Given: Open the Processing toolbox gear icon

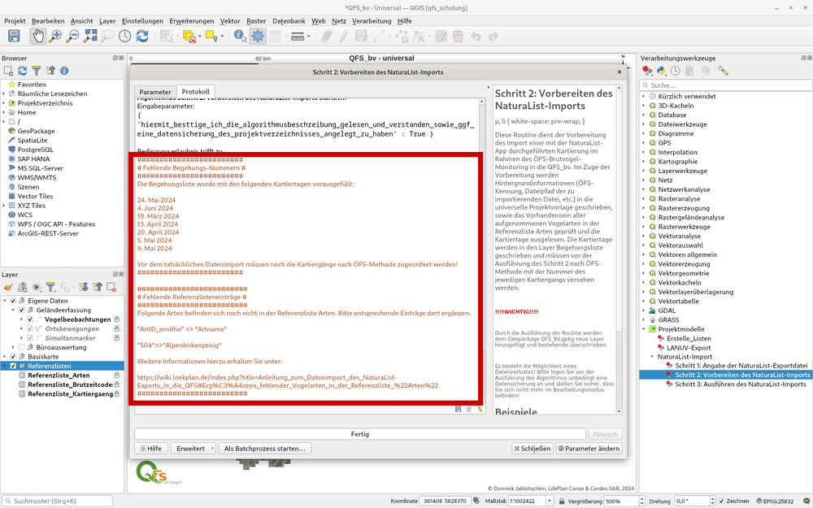Looking at the screenshot, I should (258, 36).
